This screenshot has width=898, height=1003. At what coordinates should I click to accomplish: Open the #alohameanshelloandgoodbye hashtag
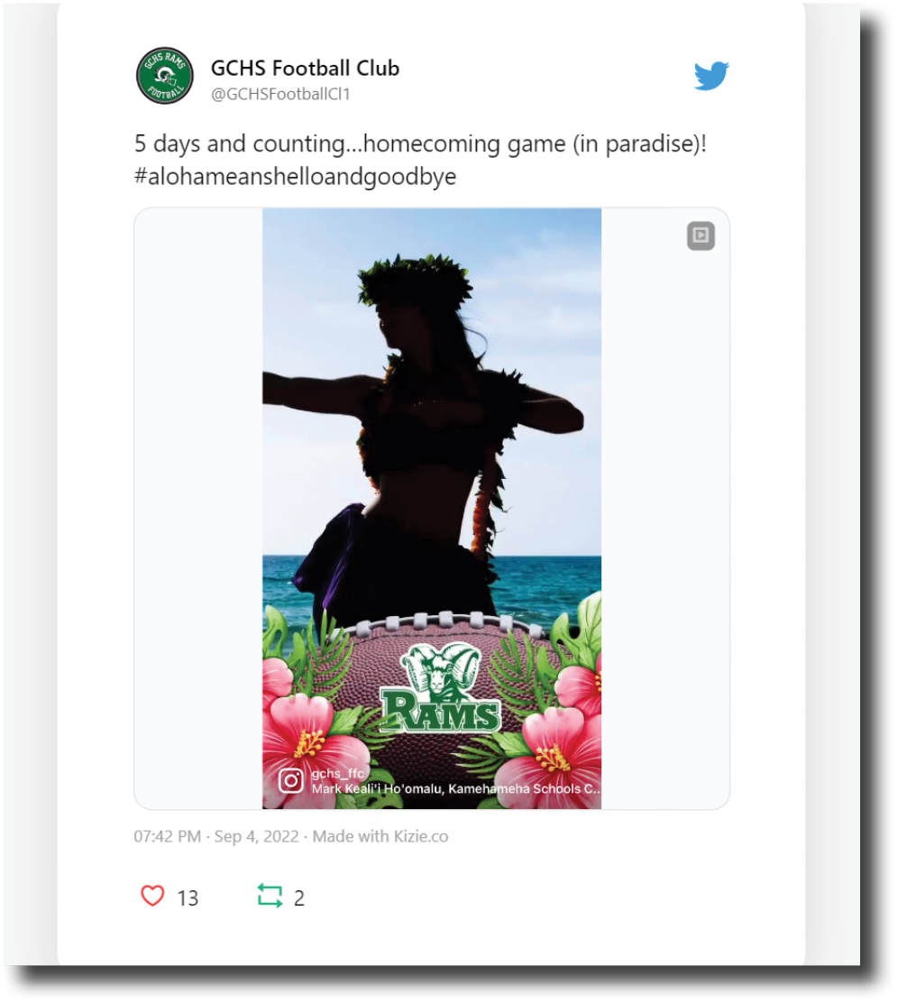(295, 177)
